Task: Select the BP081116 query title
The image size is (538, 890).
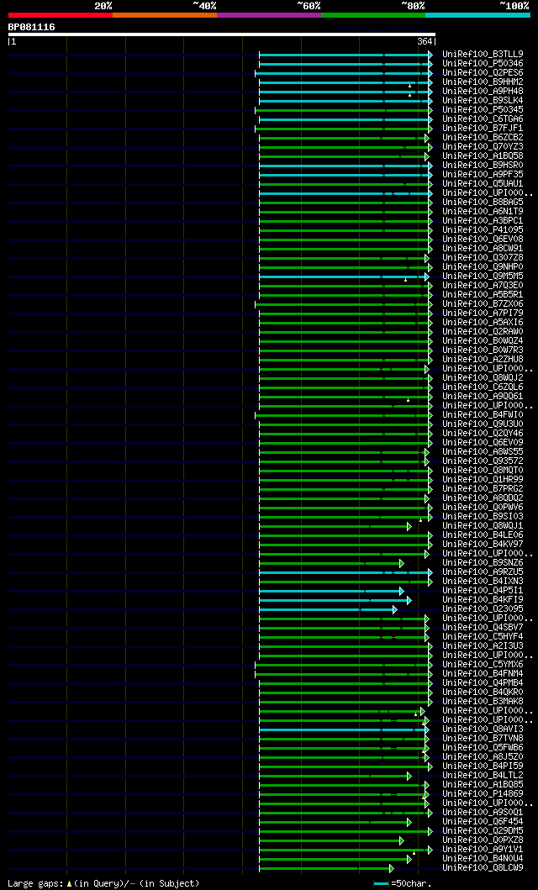Action: click(32, 27)
